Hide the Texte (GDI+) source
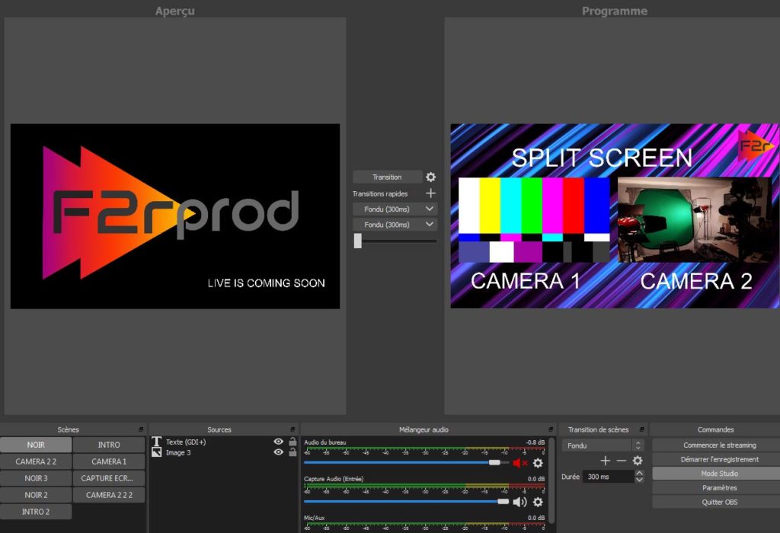Image resolution: width=780 pixels, height=533 pixels. [279, 442]
